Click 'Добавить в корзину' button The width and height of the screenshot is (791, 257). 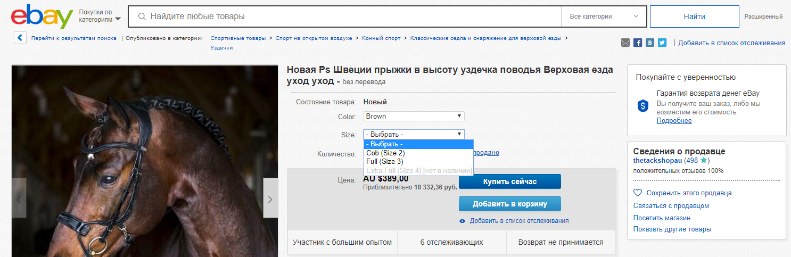[509, 204]
